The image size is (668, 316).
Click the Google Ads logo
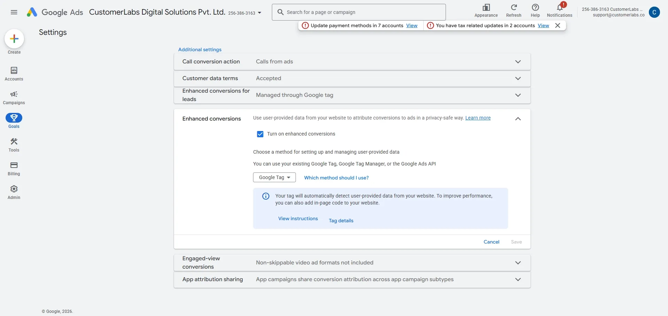[x=55, y=12]
